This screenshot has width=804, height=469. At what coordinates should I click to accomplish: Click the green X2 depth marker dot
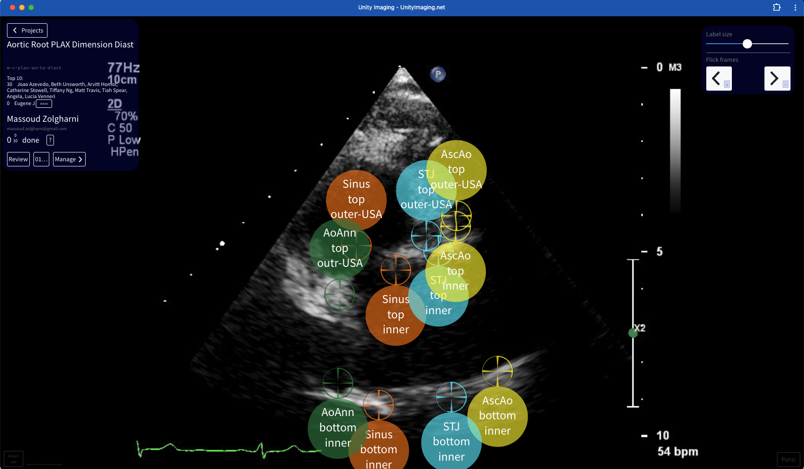point(633,332)
